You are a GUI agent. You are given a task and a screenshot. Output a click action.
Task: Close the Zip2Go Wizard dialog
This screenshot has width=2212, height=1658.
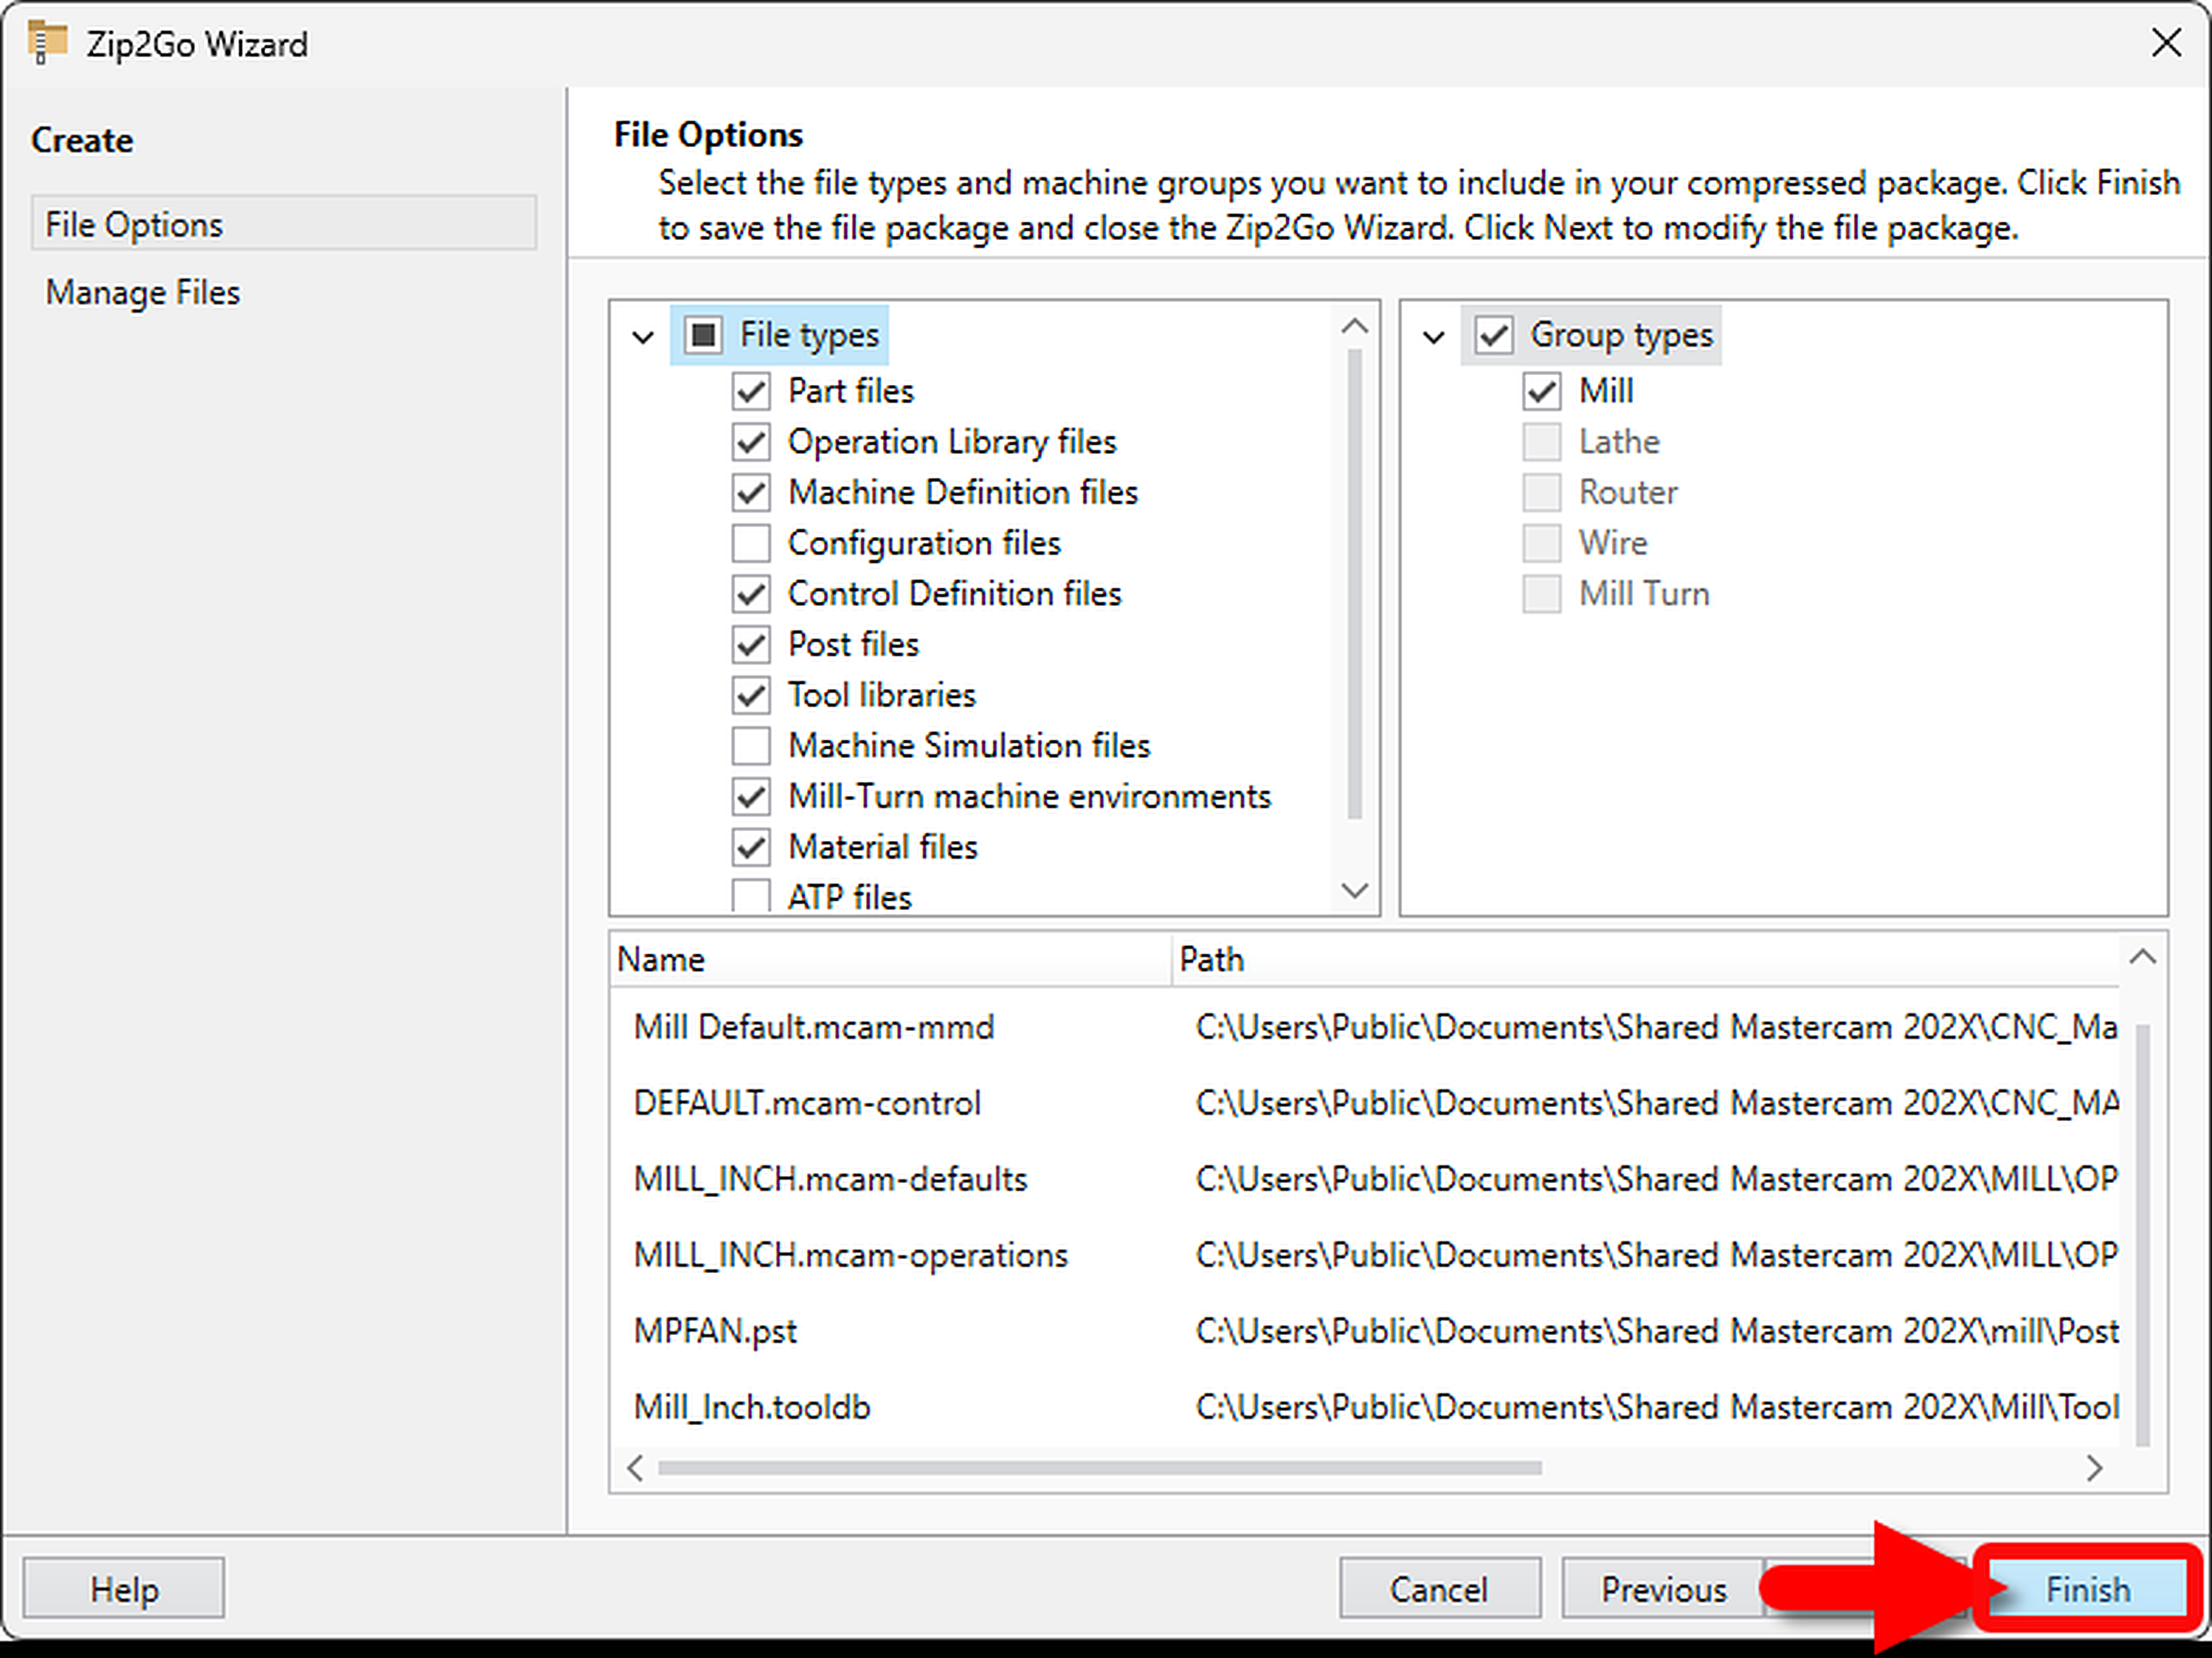point(2166,43)
